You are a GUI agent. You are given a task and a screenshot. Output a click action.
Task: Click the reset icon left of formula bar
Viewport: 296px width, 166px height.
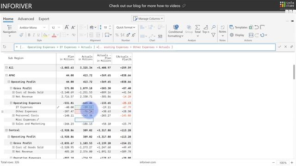point(5,47)
